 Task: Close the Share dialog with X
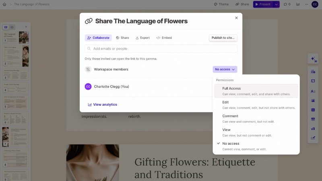pos(236,18)
